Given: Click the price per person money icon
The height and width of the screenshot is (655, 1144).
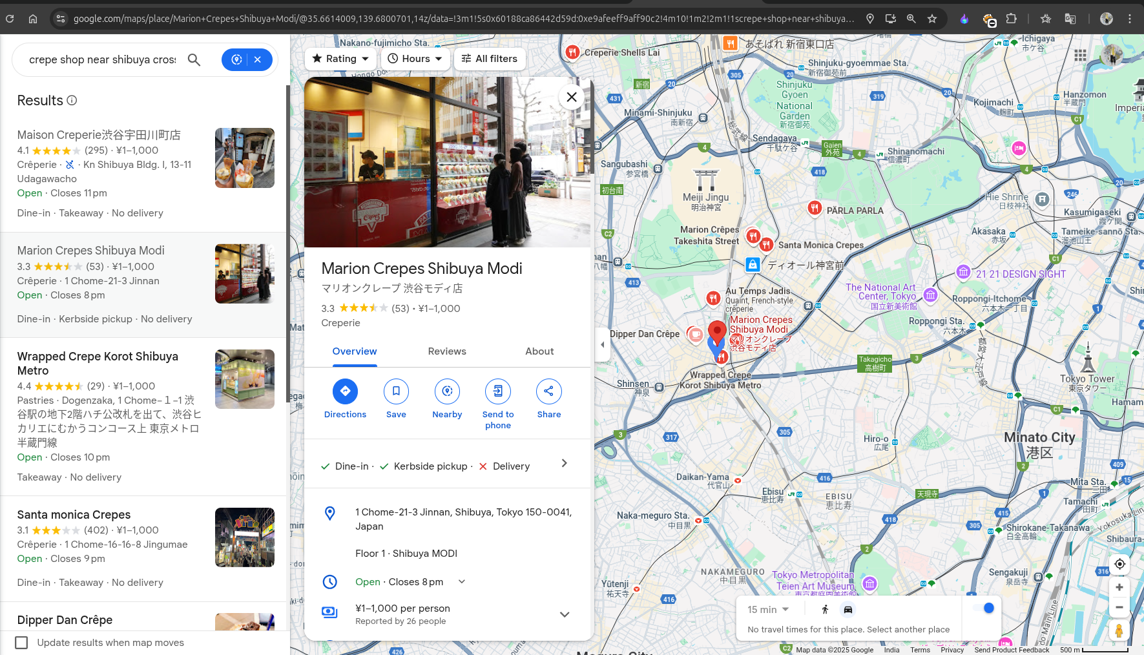Looking at the screenshot, I should click(x=329, y=612).
